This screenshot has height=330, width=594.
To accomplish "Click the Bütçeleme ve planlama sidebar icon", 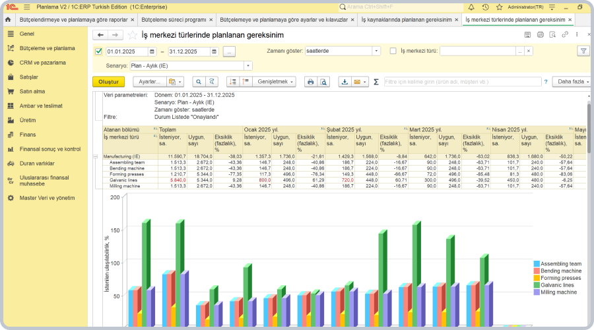I will tap(11, 48).
